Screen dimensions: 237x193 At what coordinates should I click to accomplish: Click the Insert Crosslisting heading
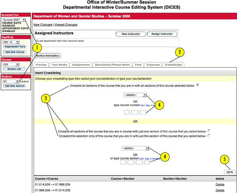pyautogui.click(x=48, y=73)
